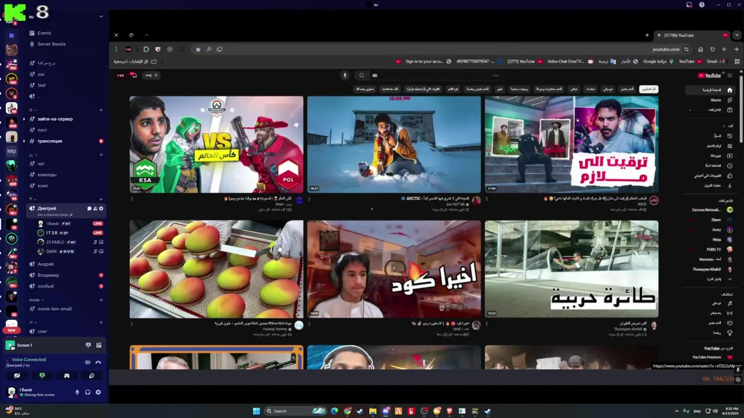744x418 pixels.
Task: Stop streaming icon beside Screen 1
Action: pos(88,345)
